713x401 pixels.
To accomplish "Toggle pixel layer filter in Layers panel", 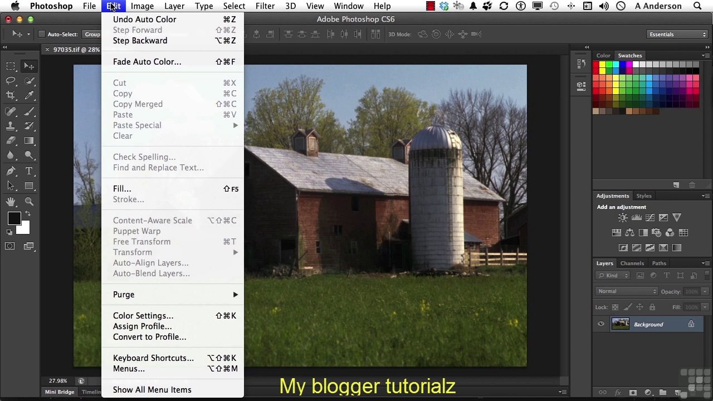I will (640, 276).
